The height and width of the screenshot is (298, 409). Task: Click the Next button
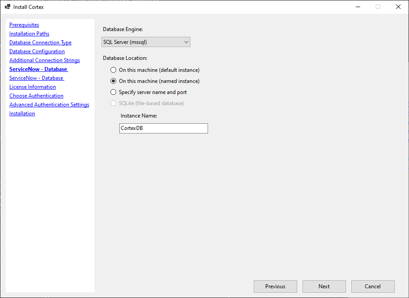tap(324, 286)
